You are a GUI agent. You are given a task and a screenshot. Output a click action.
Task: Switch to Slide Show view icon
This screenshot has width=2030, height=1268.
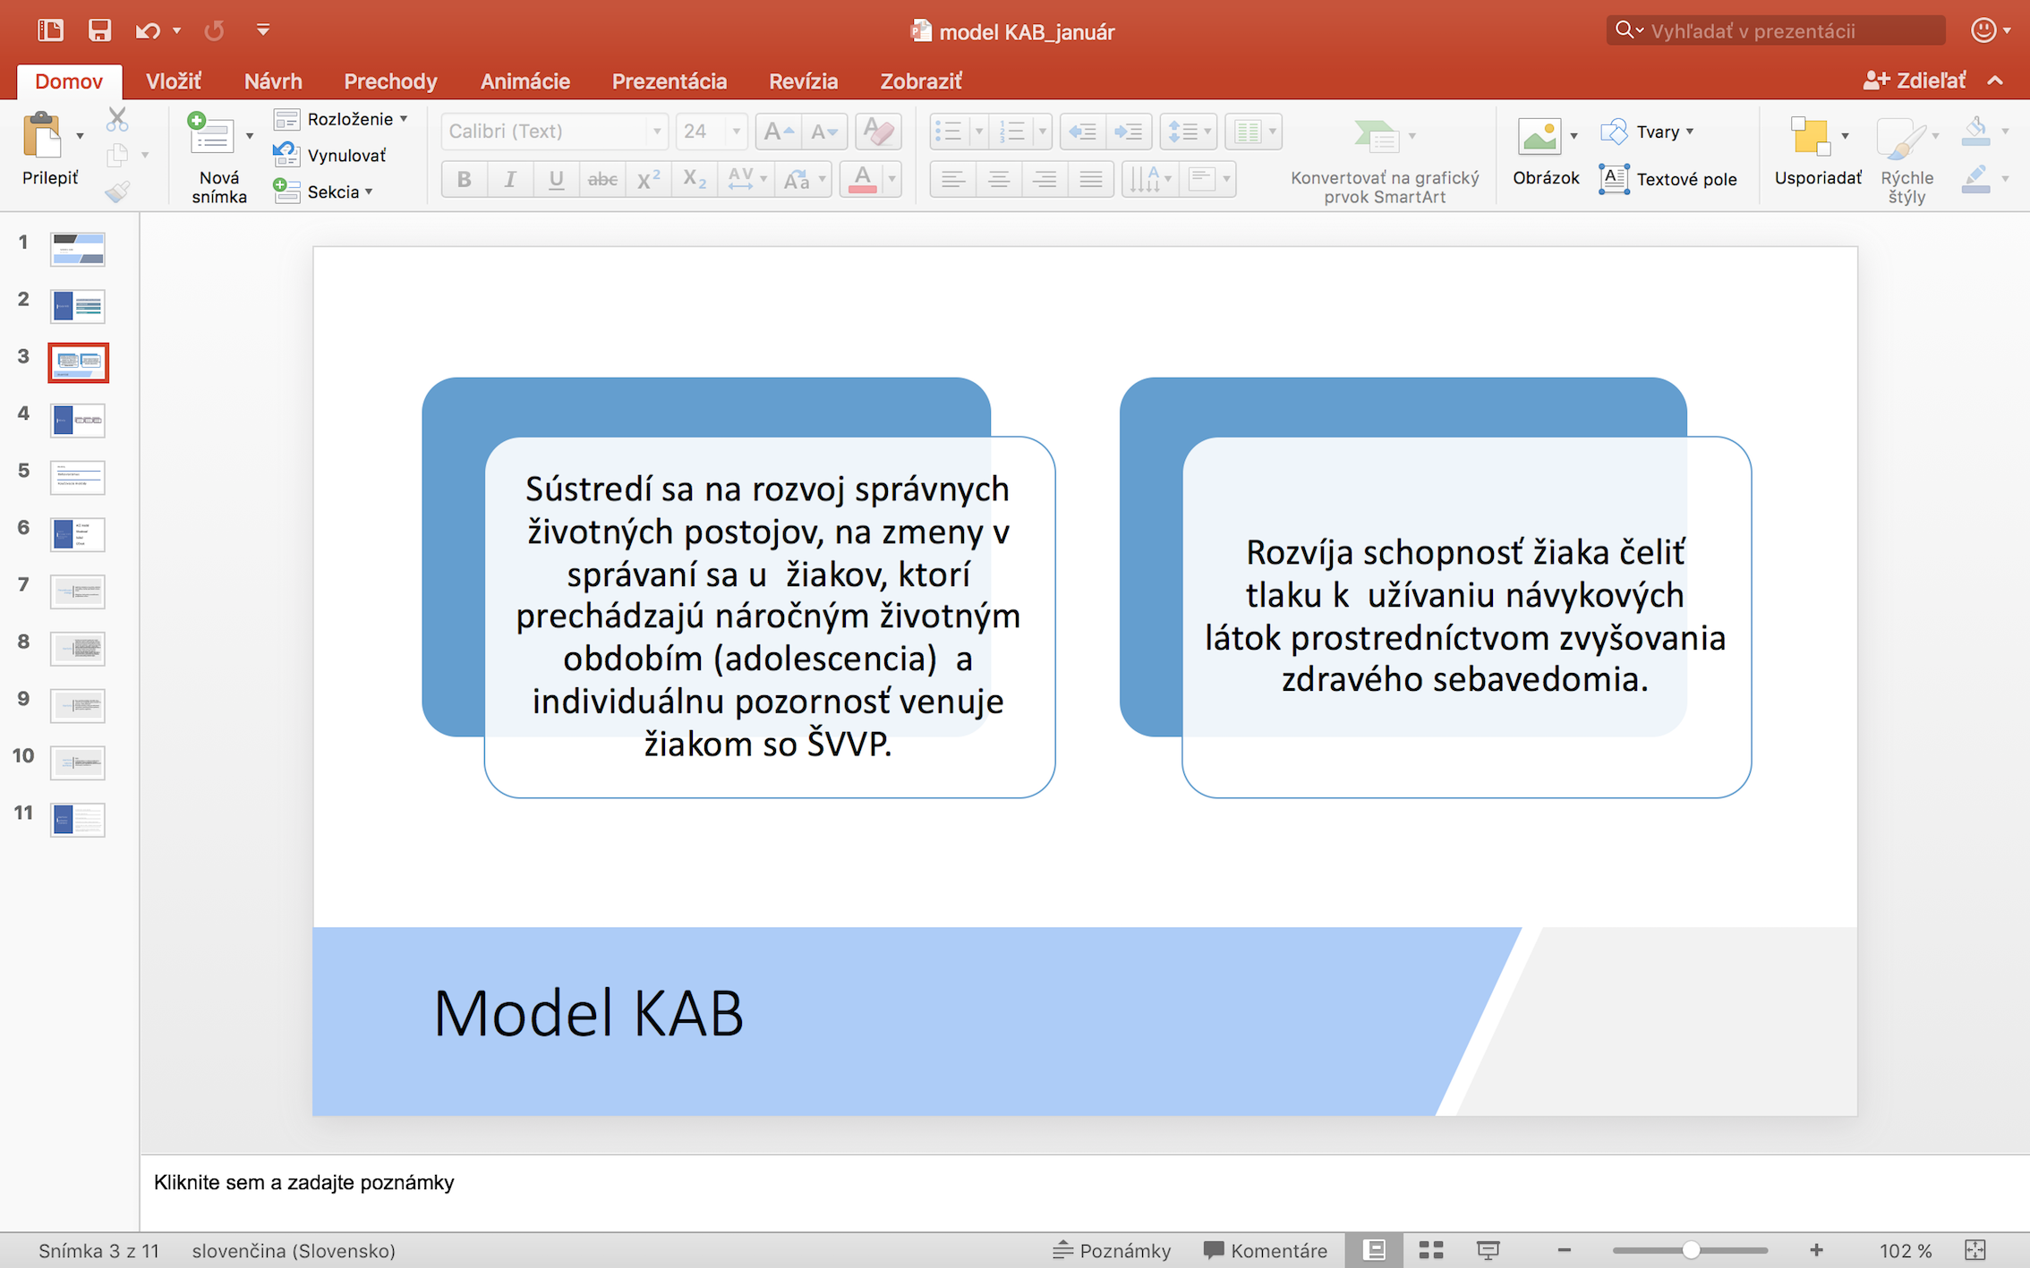(1488, 1250)
